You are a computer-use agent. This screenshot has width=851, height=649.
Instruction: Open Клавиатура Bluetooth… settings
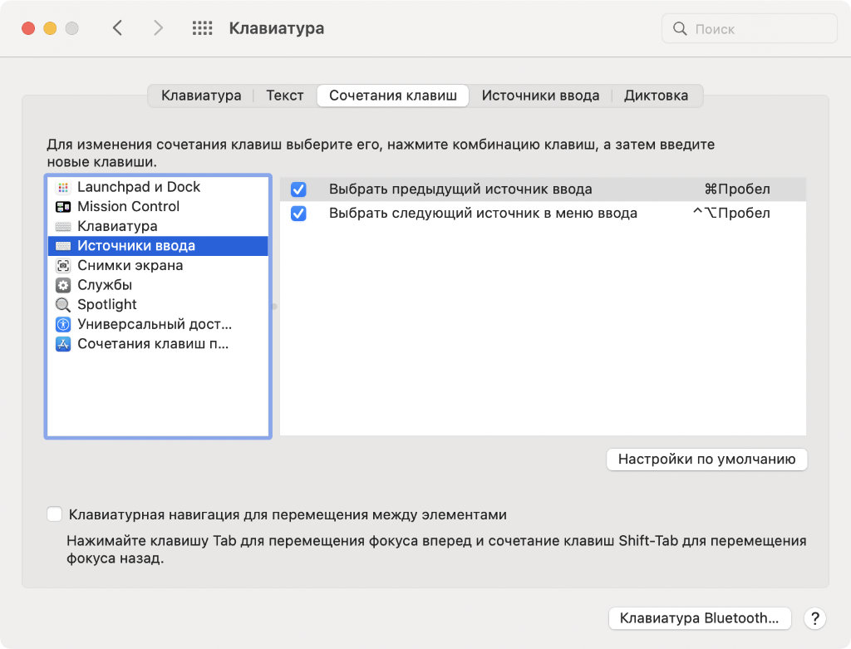click(700, 618)
